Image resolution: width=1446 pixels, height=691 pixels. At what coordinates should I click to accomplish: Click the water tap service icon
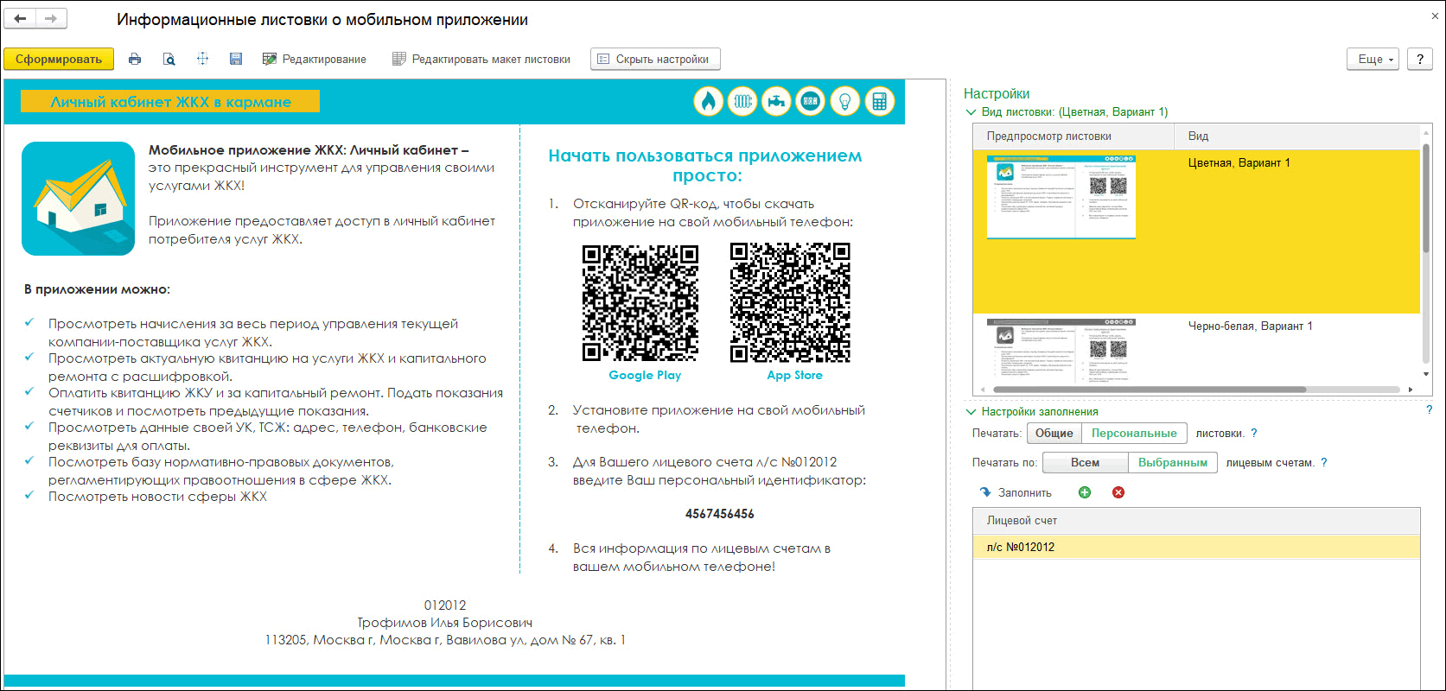click(x=776, y=101)
